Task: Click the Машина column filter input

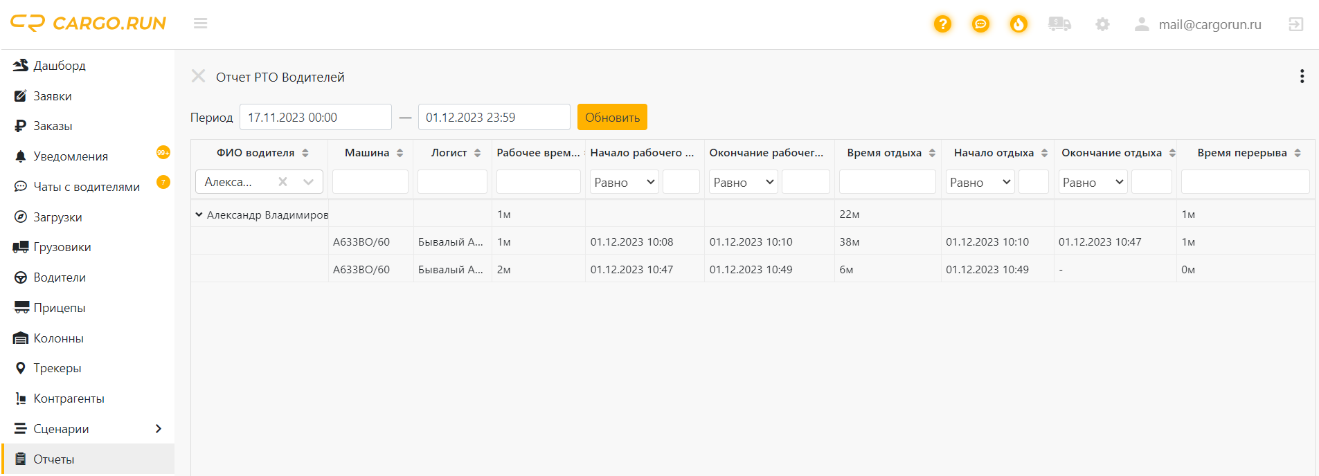Action: coord(370,182)
